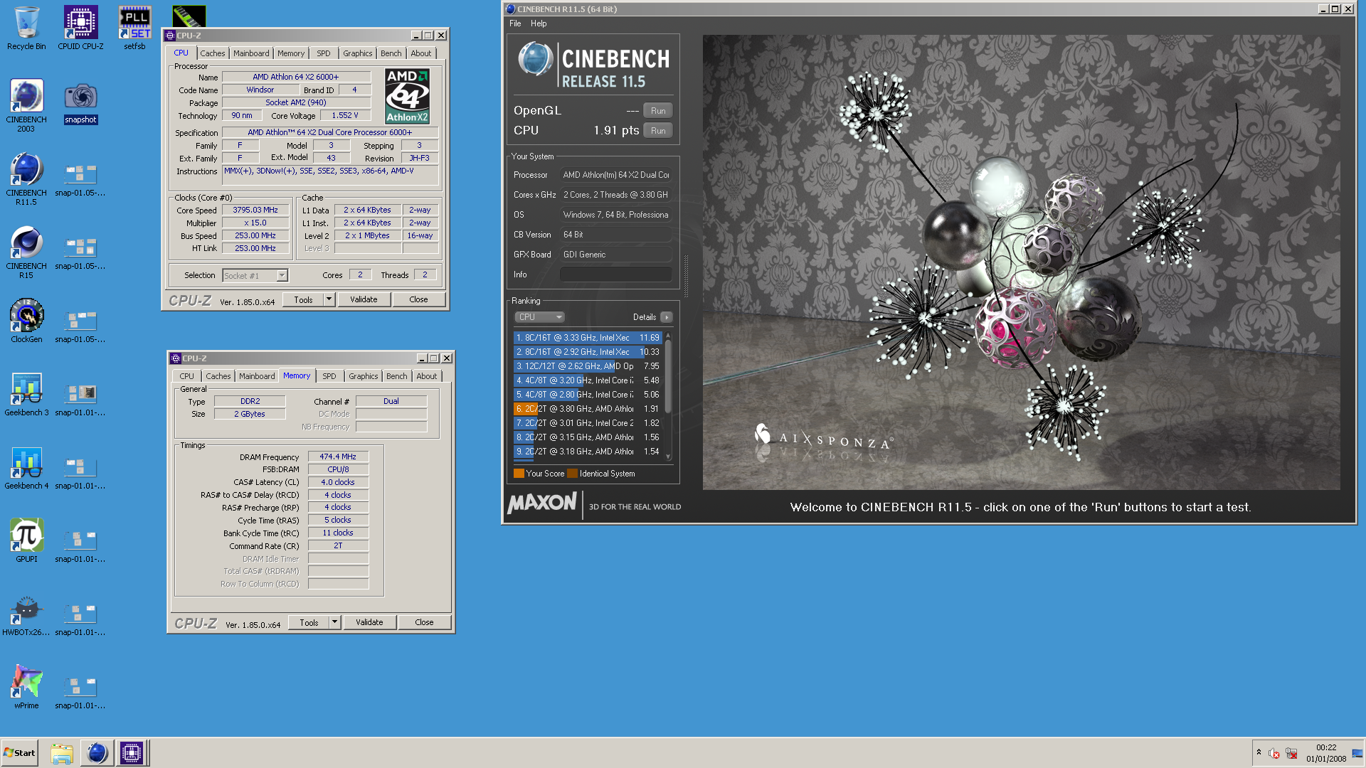Image resolution: width=1366 pixels, height=768 pixels.
Task: Click the ranking list scrollbar up arrow
Action: coord(668,336)
